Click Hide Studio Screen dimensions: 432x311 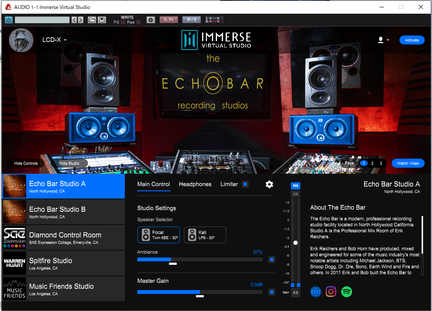(69, 163)
